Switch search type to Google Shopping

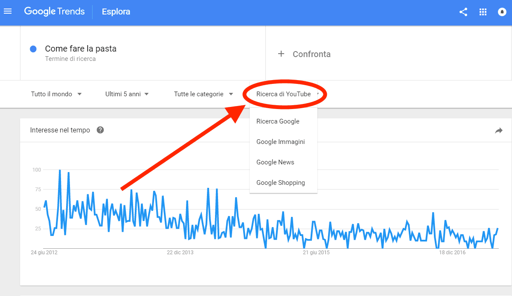pos(280,182)
